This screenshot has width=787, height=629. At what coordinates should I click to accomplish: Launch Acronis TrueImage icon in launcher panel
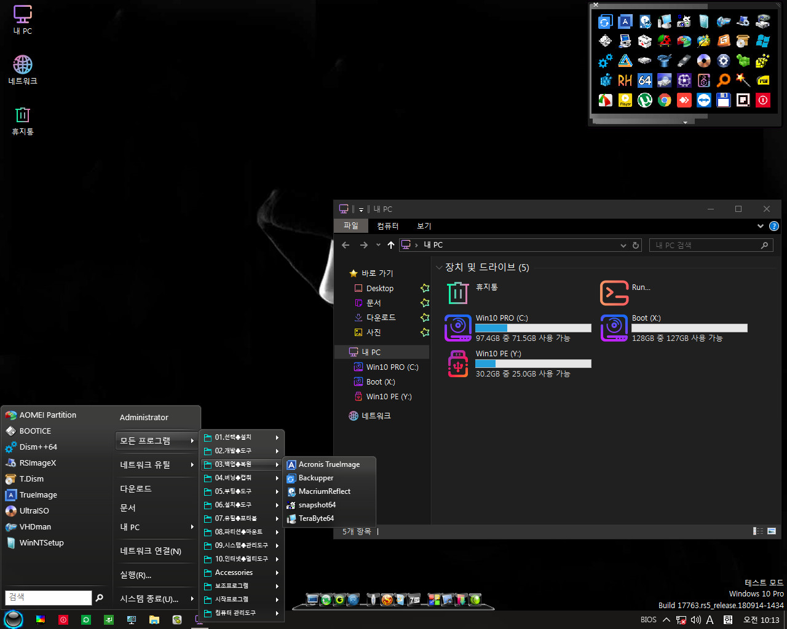(x=625, y=21)
